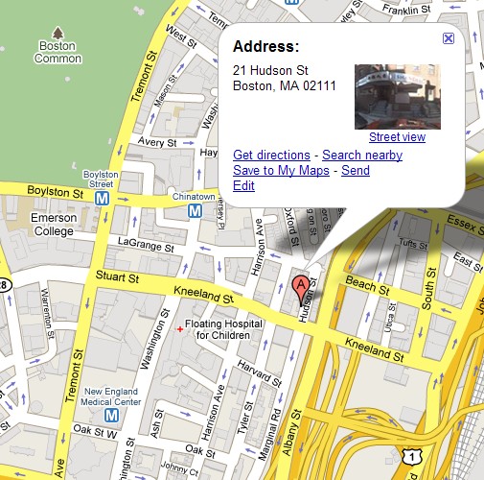Click the Emerson College map label
Viewport: 484px width, 480px height.
54,225
